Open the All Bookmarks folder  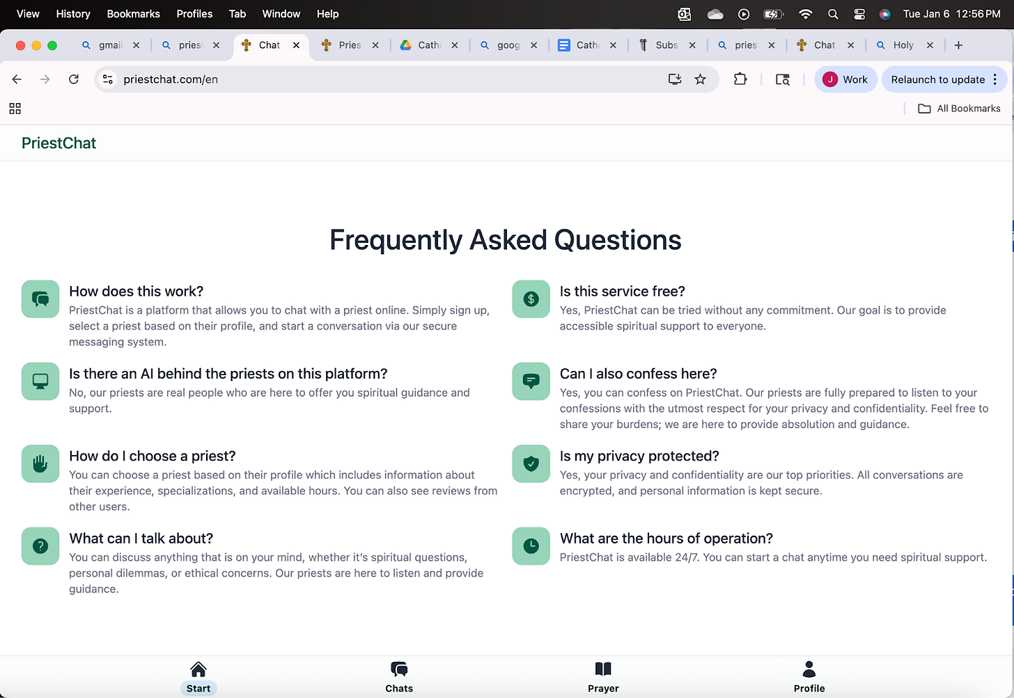[x=960, y=109]
